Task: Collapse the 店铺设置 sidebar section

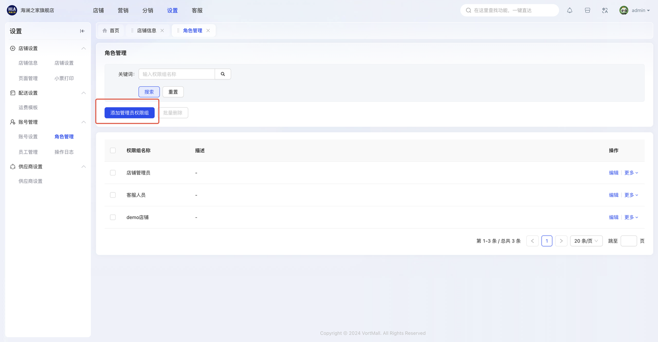Action: click(x=83, y=48)
